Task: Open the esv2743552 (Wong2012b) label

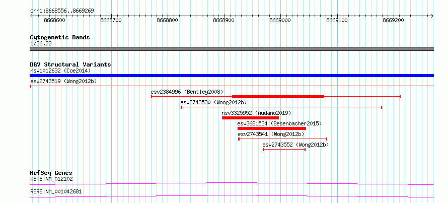Action: (295, 145)
